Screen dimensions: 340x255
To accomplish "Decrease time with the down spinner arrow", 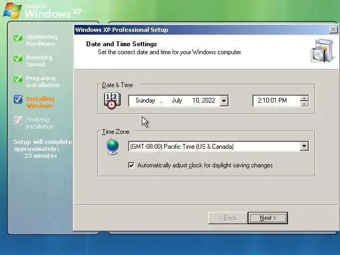I will [304, 104].
